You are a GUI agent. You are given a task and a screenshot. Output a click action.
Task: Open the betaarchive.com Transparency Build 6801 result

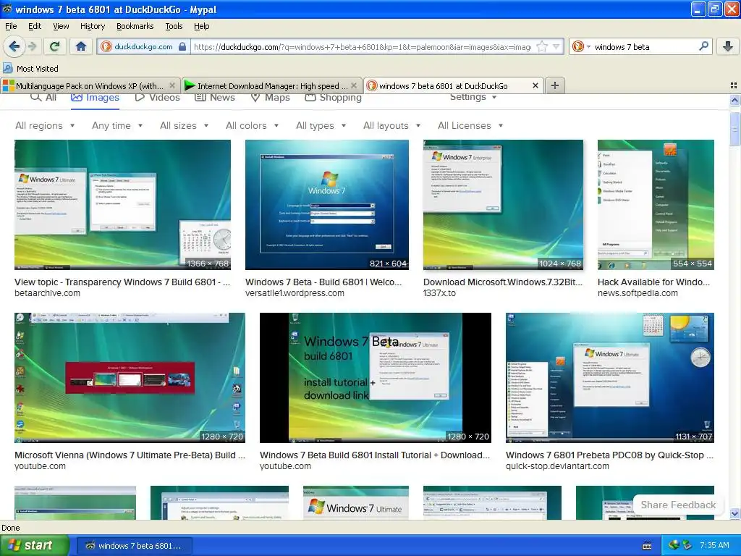pyautogui.click(x=122, y=282)
